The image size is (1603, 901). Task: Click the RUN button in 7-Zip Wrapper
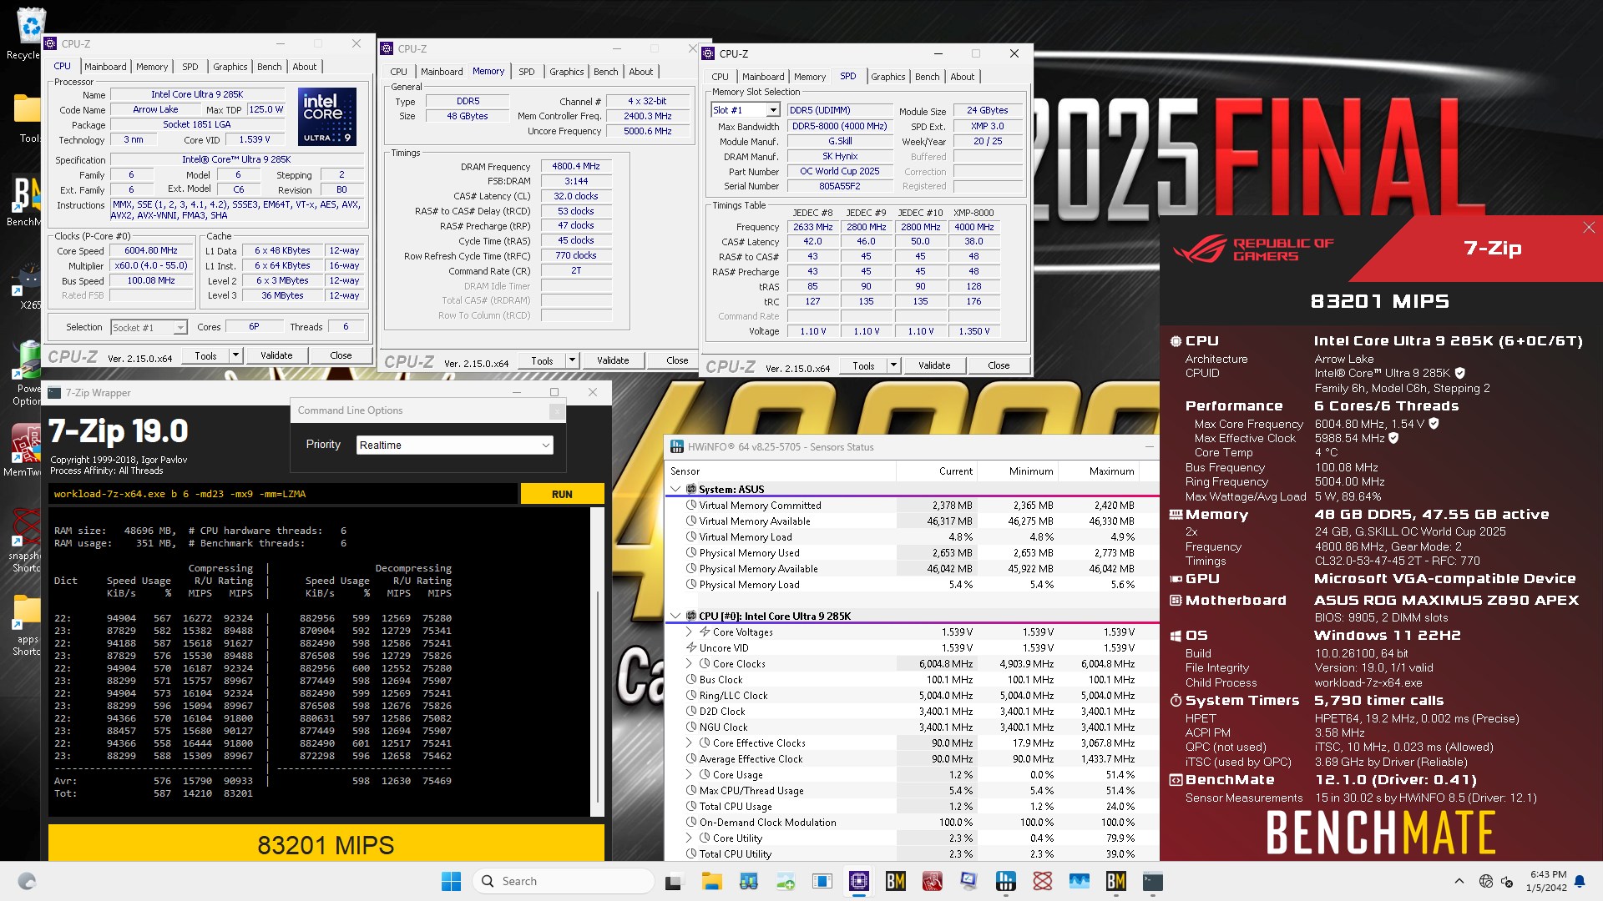pos(562,494)
